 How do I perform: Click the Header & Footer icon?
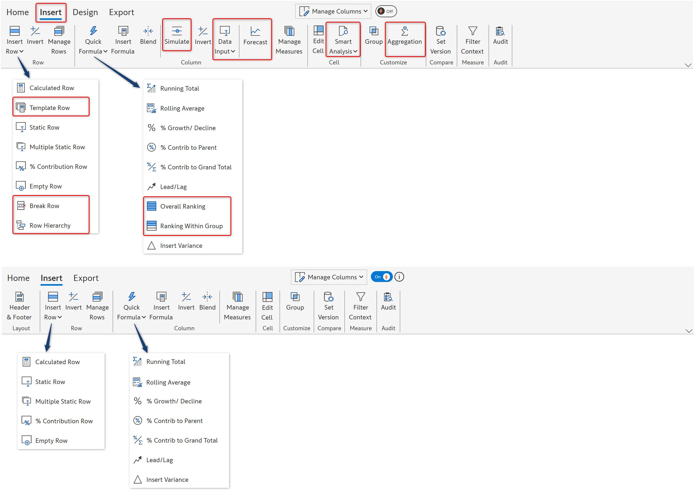click(19, 297)
